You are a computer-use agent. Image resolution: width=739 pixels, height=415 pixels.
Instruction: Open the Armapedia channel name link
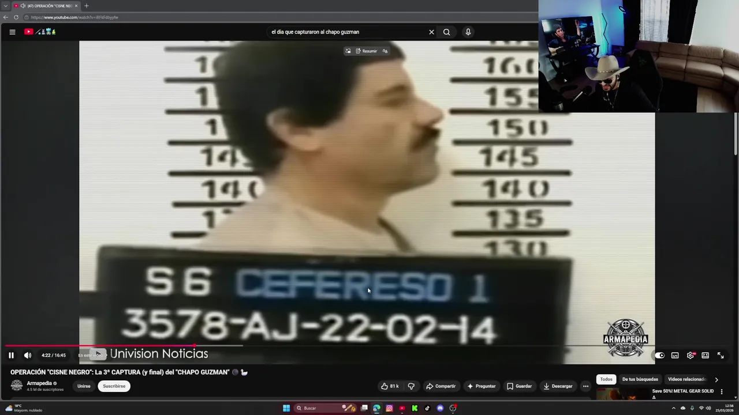click(x=39, y=383)
